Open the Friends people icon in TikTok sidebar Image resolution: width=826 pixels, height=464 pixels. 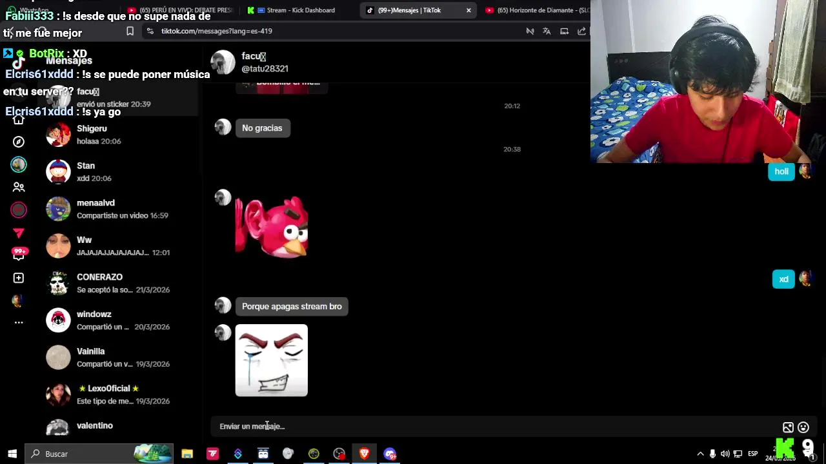tap(19, 187)
